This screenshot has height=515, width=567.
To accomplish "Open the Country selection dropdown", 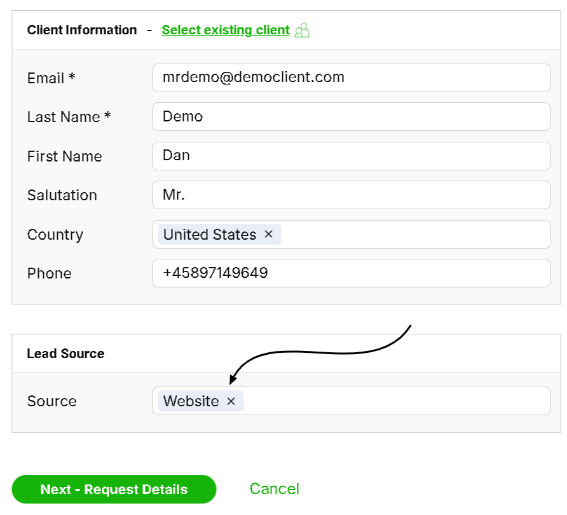I will pyautogui.click(x=413, y=235).
